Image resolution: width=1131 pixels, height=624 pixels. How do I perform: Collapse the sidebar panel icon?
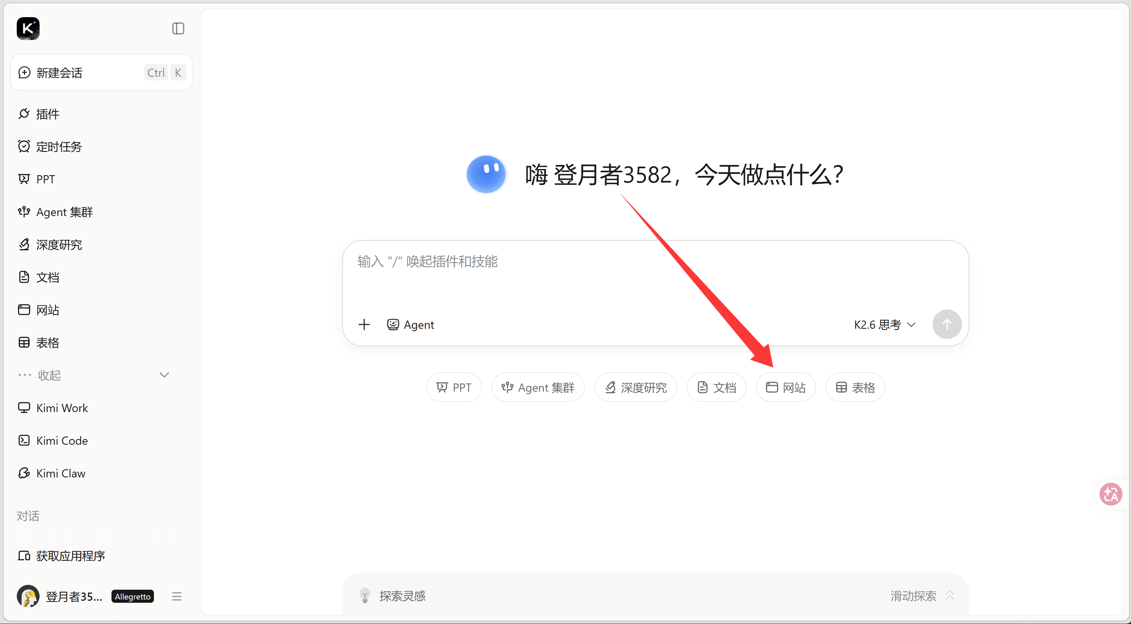click(x=178, y=29)
